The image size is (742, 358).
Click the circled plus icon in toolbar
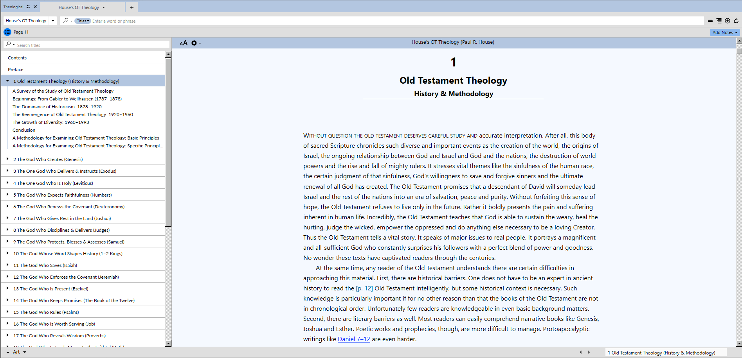pos(728,21)
